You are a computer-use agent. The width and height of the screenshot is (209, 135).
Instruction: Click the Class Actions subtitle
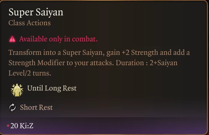pos(30,23)
